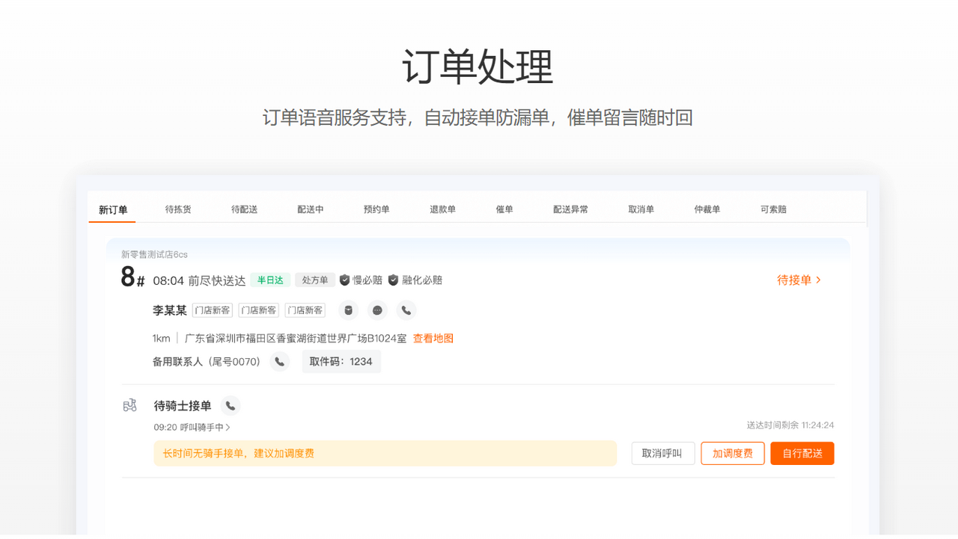Click the goods icon beside the customer tags
This screenshot has width=958, height=539.
[348, 310]
